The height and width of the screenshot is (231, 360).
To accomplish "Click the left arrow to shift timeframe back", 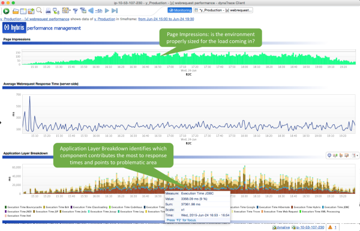I will [91, 11].
